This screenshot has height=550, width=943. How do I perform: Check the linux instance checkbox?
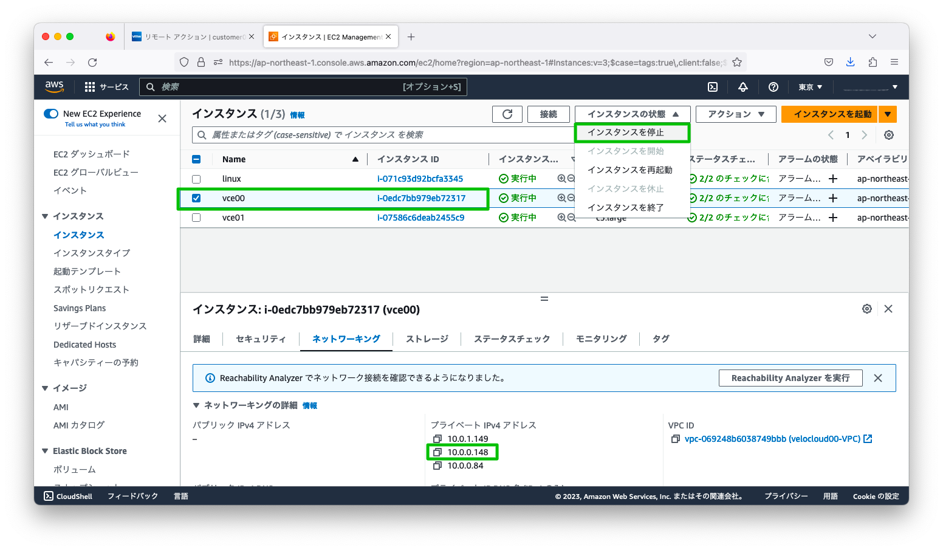[x=196, y=179]
